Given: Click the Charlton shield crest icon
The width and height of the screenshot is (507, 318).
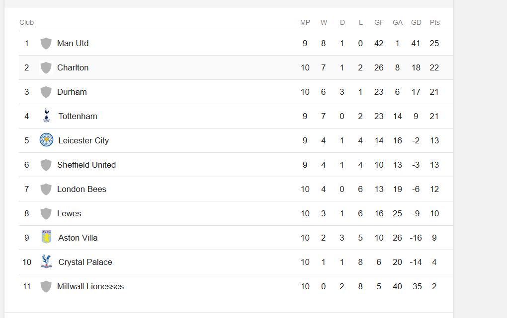Looking at the screenshot, I should (46, 67).
